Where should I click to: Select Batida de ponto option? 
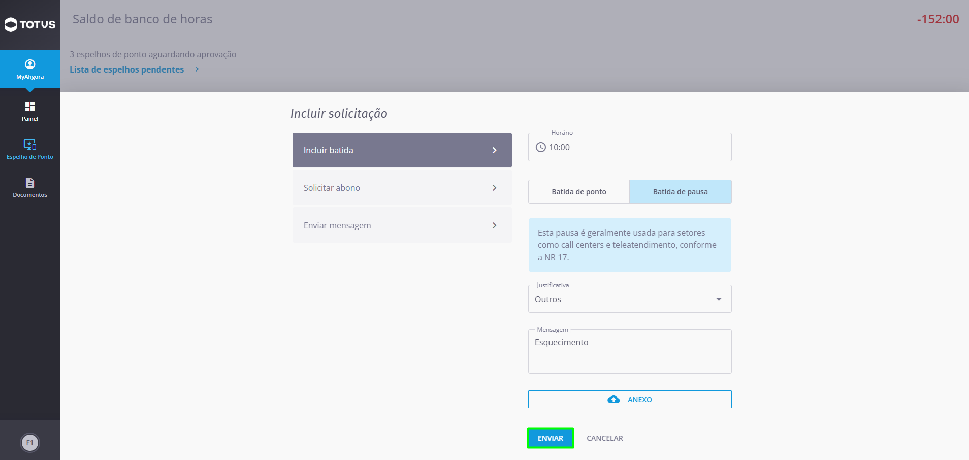(579, 192)
